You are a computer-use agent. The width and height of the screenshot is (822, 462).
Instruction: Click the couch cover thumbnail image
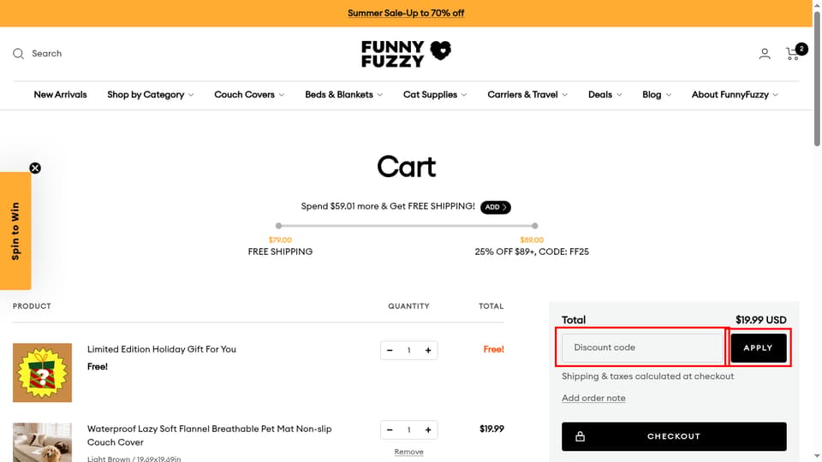coord(43,442)
